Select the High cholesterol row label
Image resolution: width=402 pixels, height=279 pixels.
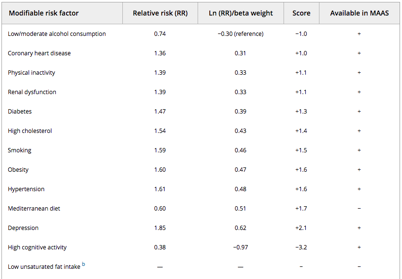click(x=30, y=131)
